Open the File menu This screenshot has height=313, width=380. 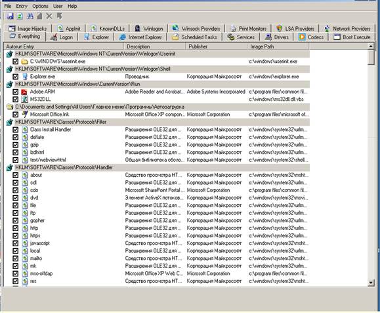8,6
